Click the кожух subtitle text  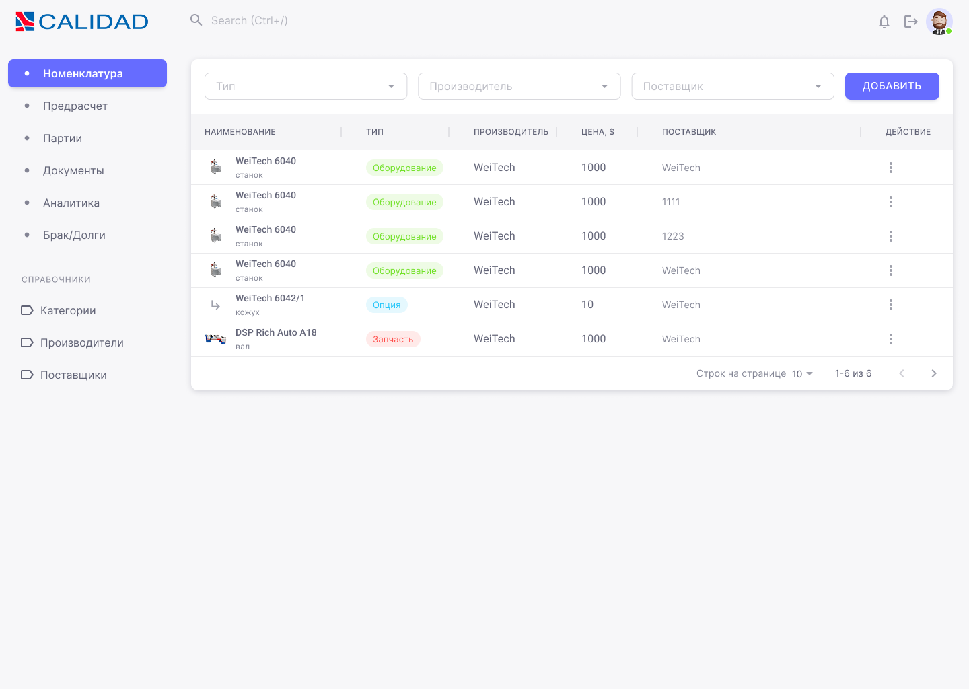tap(248, 312)
